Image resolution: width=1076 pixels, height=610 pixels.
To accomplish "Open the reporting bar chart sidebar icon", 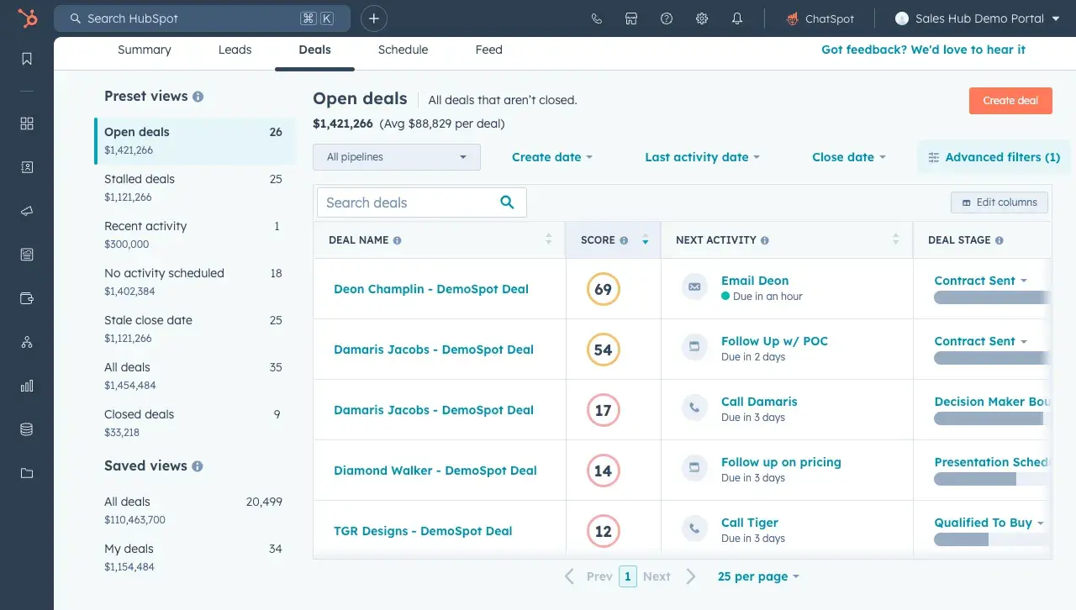I will (x=27, y=386).
